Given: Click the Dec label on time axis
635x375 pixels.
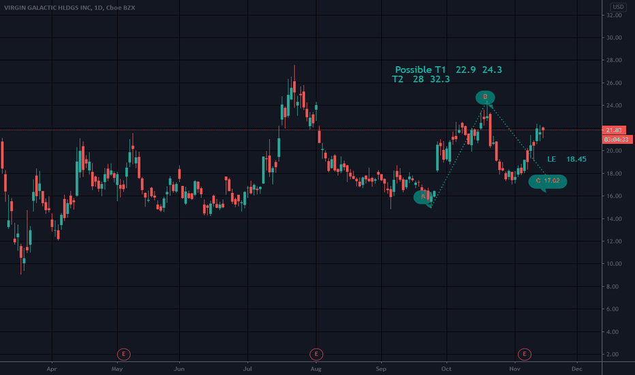Looking at the screenshot, I should click(x=576, y=369).
